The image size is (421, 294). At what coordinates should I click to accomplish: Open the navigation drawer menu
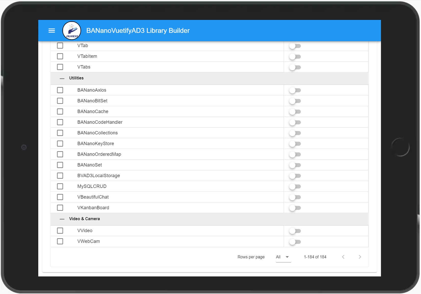point(52,31)
